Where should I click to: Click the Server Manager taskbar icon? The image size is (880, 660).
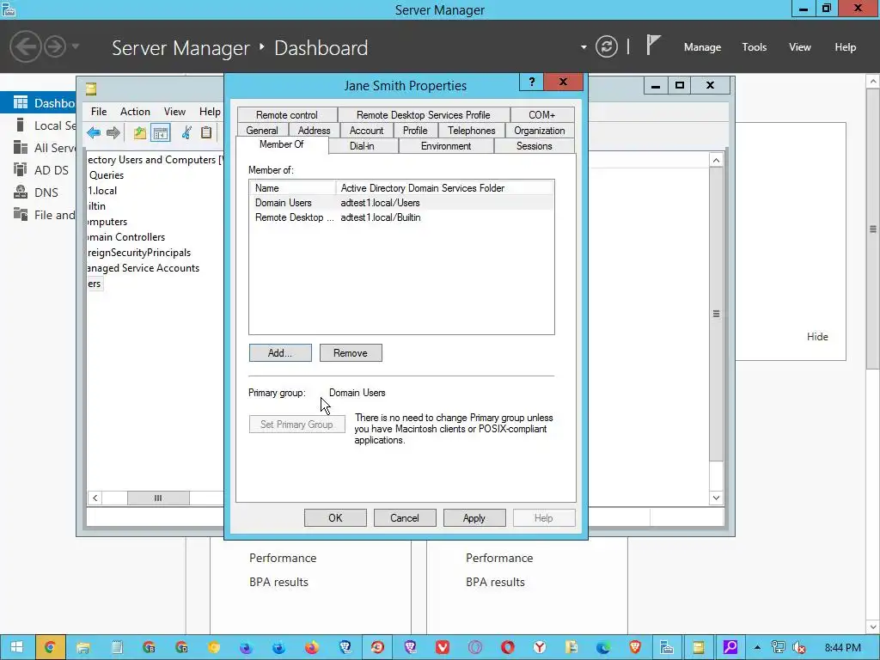point(667,648)
